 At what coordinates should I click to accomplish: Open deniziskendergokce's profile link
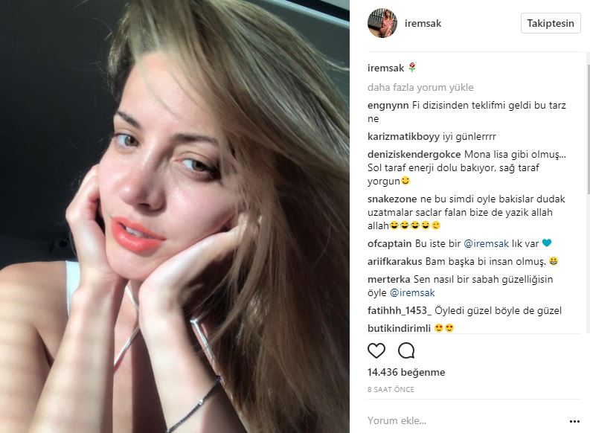coord(414,154)
